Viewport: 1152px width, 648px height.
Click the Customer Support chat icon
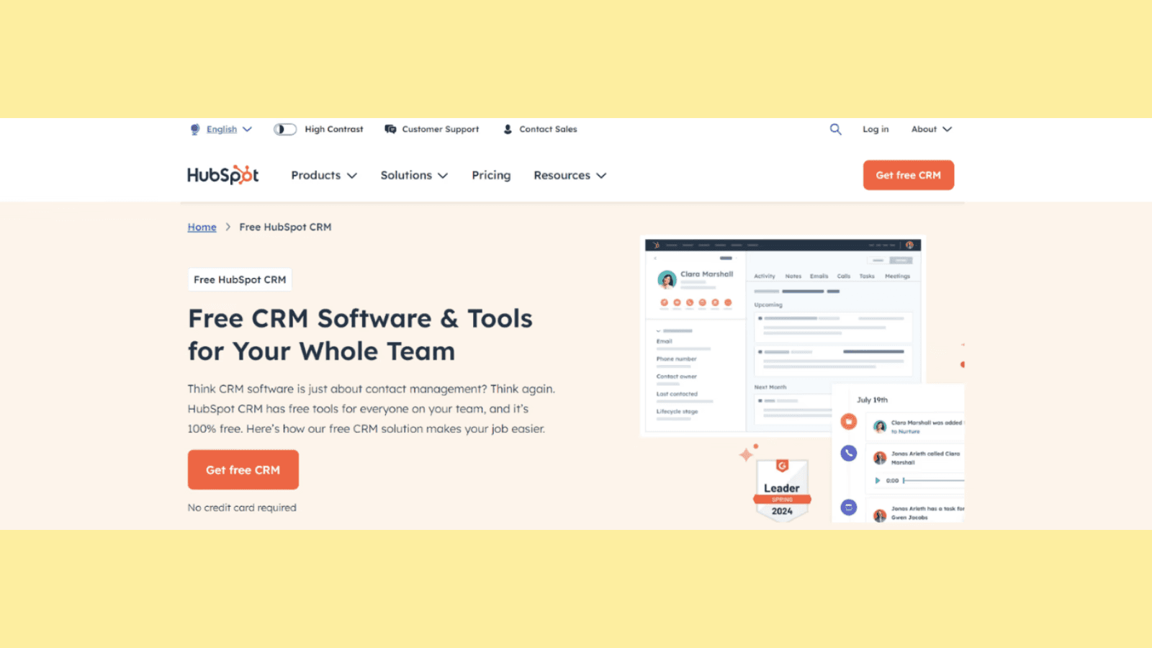point(390,130)
